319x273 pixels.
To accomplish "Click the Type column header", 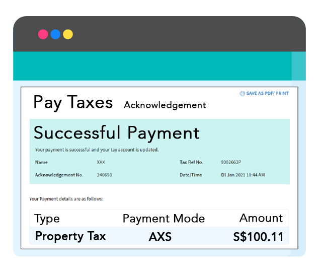I will (x=47, y=219).
